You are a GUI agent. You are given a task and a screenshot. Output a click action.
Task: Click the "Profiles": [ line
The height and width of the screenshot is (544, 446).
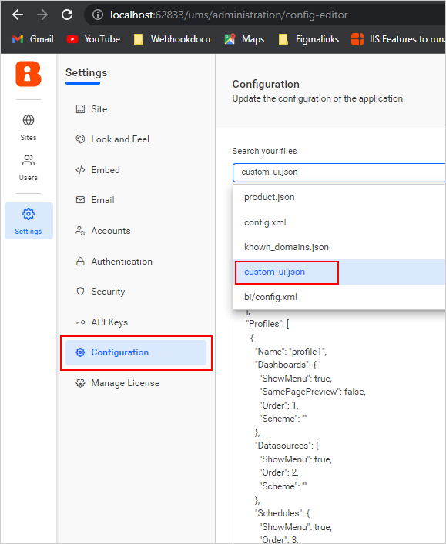(x=267, y=324)
